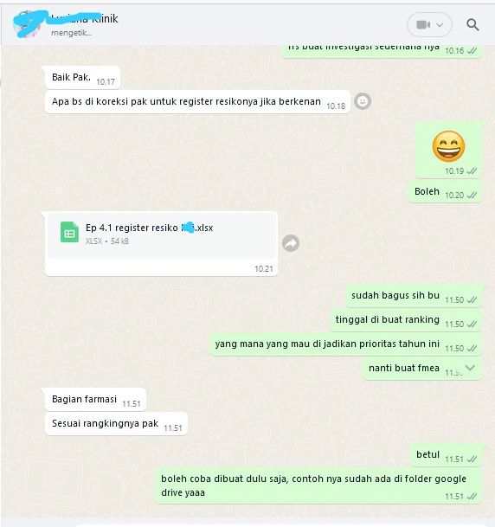
Task: Forward the register resiko xlsx file
Action: coord(291,243)
